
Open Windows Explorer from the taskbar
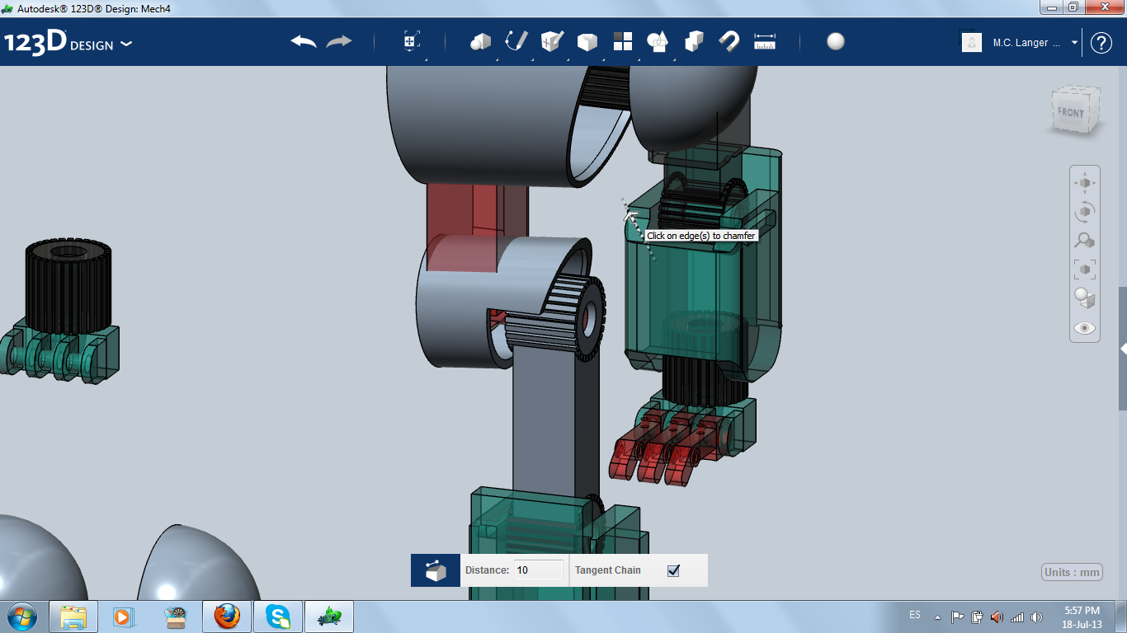pyautogui.click(x=73, y=617)
